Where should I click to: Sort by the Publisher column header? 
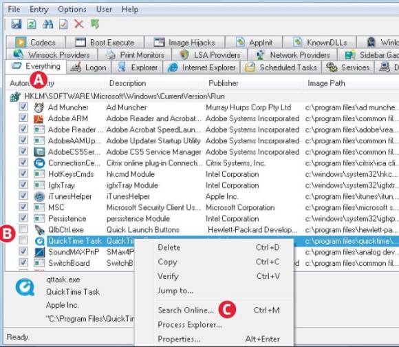point(253,83)
